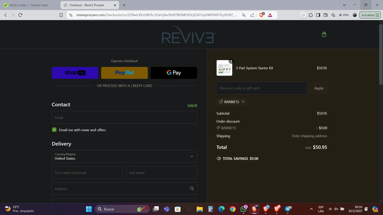The image size is (383, 215).
Task: Click the Log in link
Action: click(x=192, y=105)
